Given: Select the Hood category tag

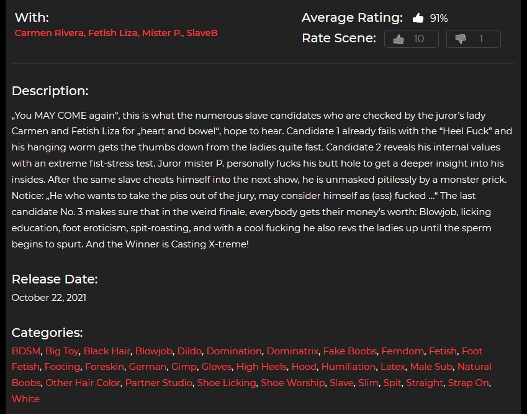Looking at the screenshot, I should coord(304,367).
